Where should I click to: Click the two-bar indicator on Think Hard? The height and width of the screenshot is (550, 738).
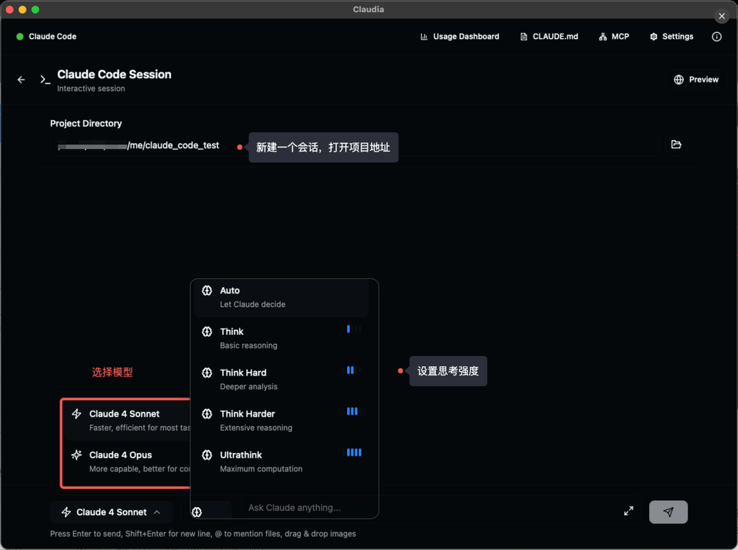354,371
